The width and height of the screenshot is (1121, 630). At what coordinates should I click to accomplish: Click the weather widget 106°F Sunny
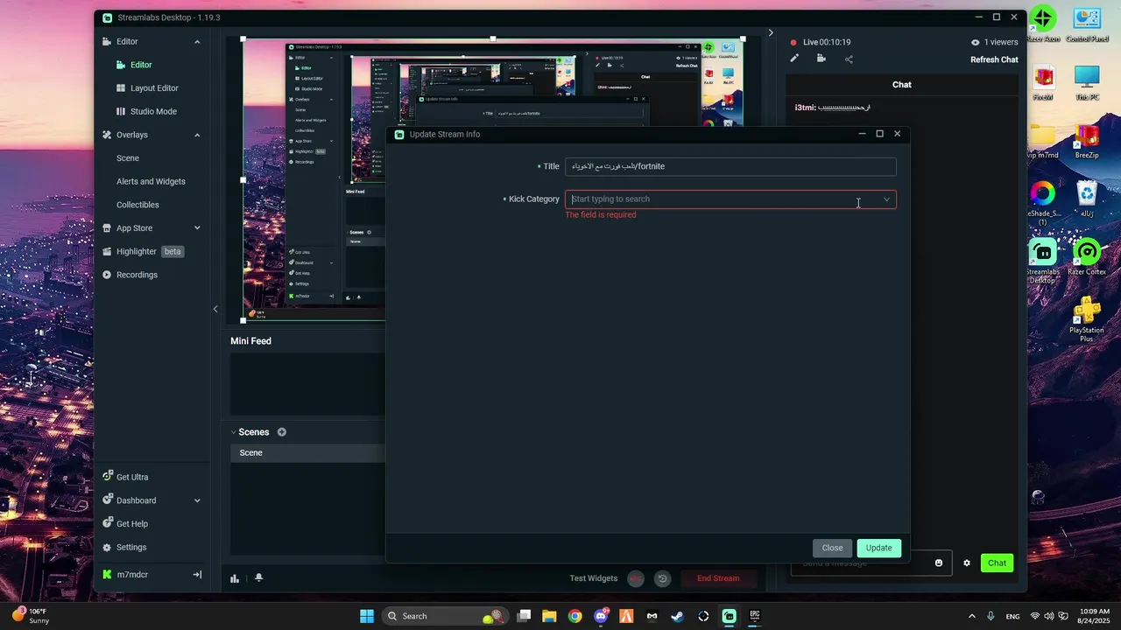tap(31, 616)
